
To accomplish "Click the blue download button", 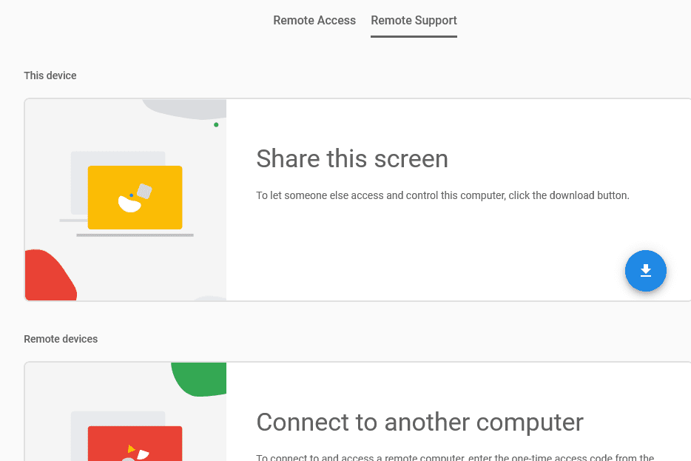I will pyautogui.click(x=646, y=271).
